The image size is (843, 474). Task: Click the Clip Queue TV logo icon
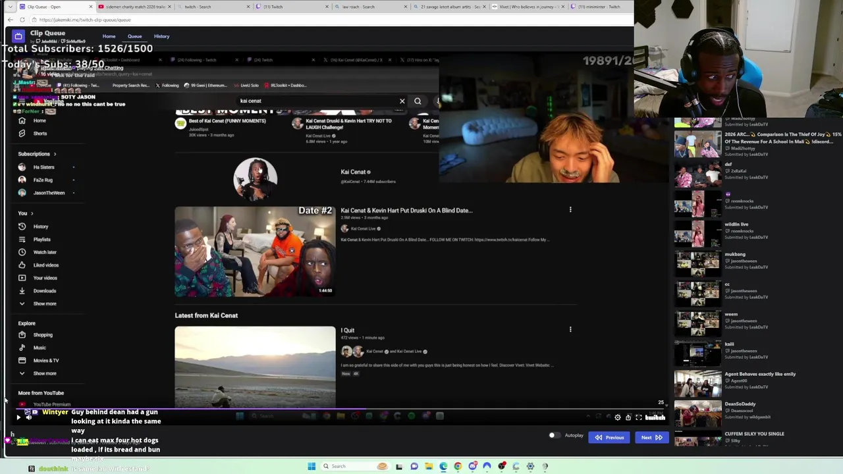coord(18,36)
